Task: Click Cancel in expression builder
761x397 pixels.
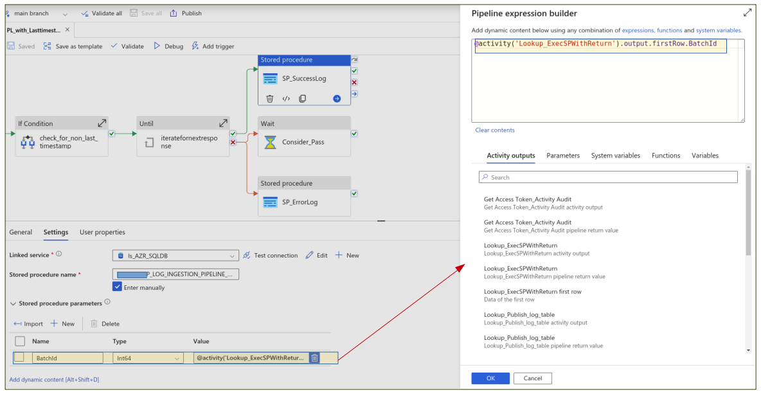Action: point(532,378)
